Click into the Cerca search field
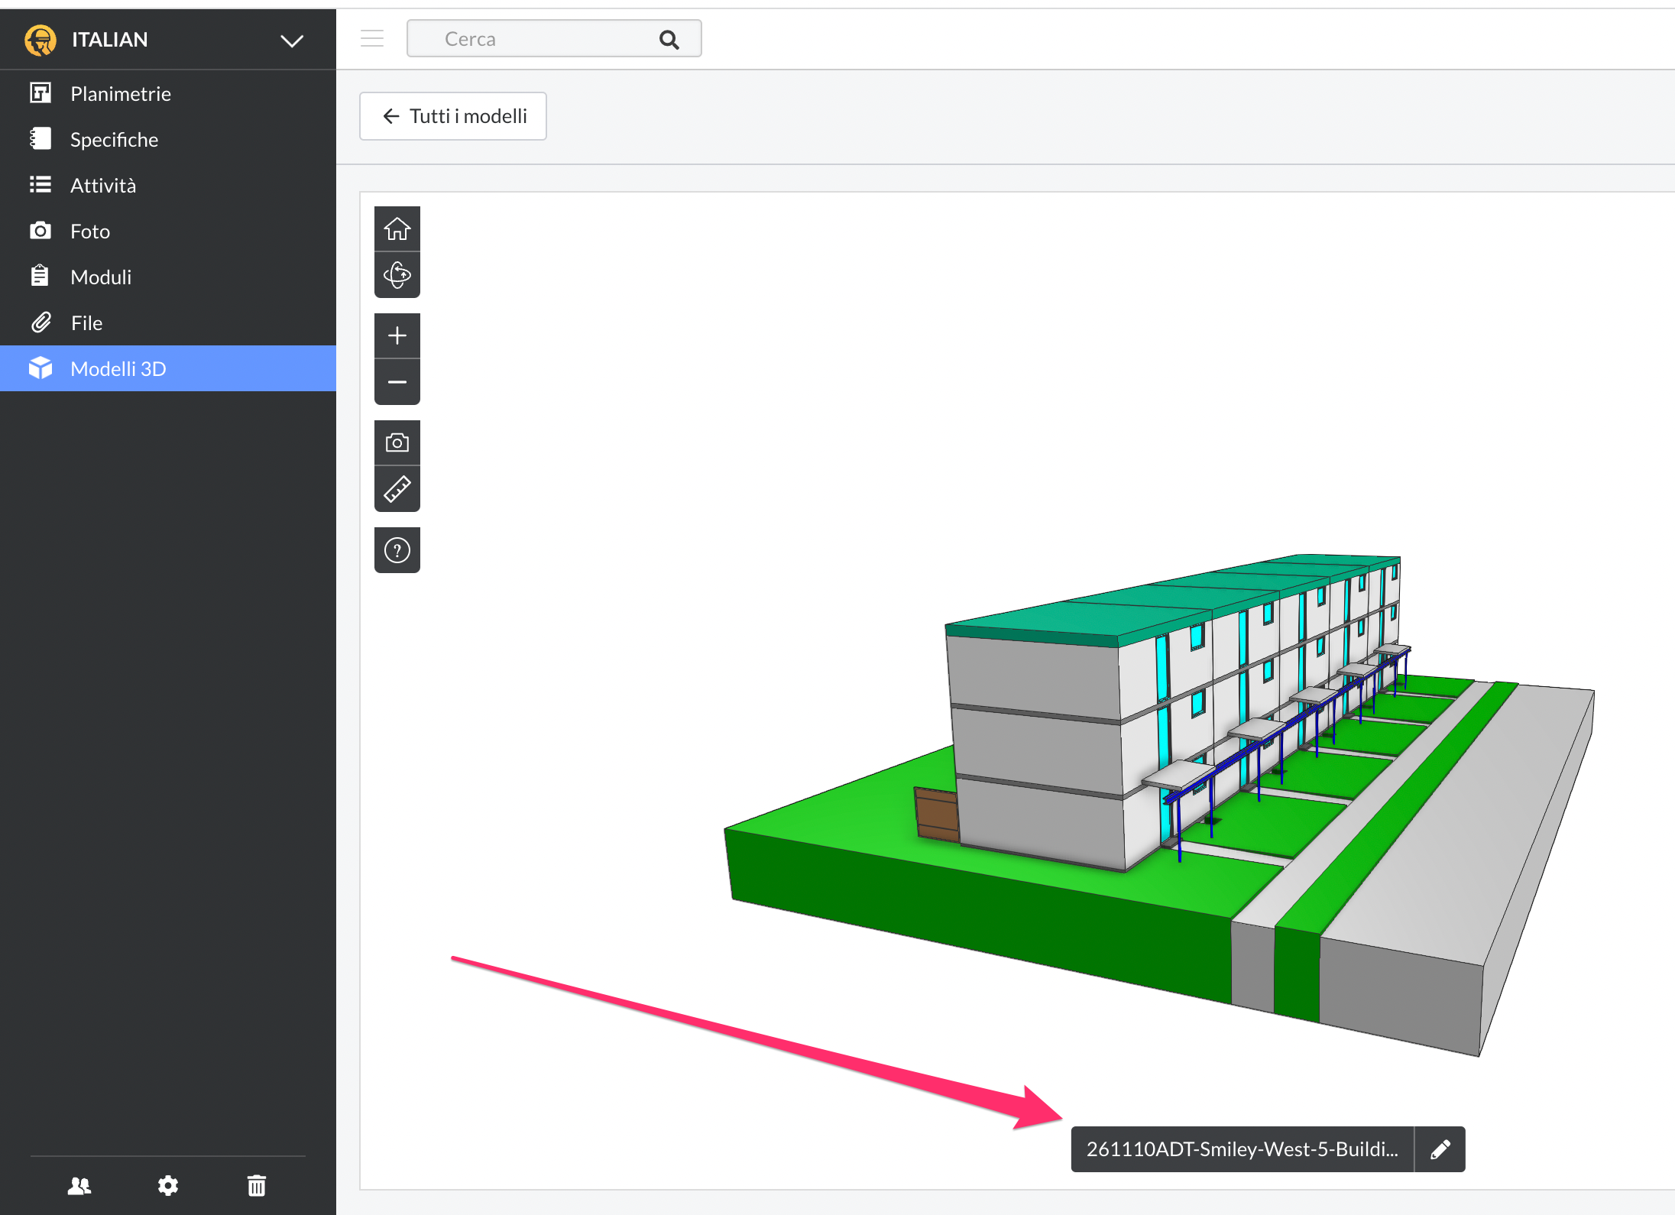This screenshot has width=1675, height=1215. coord(554,39)
